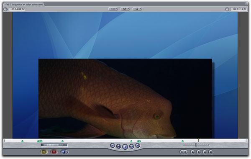
Task: Click the blue Replace edit button
Action: coord(64,152)
